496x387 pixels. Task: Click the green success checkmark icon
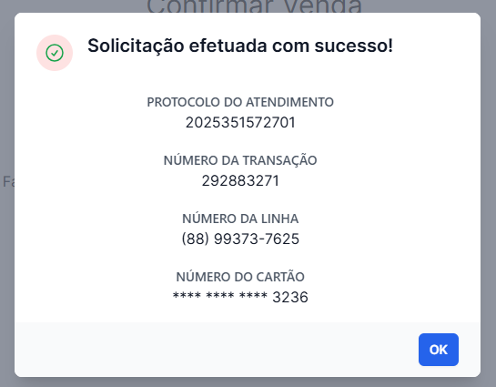pyautogui.click(x=55, y=53)
